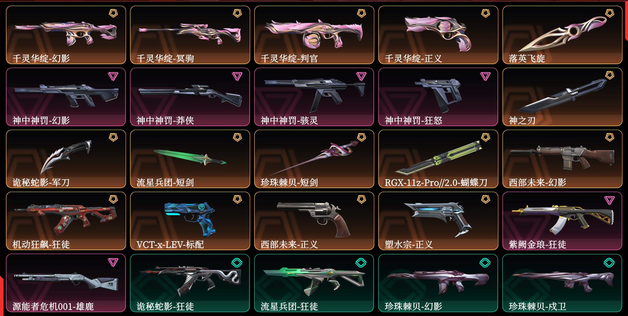Click the gold tier icon on 珍珠棘贝-短剑

(361, 138)
